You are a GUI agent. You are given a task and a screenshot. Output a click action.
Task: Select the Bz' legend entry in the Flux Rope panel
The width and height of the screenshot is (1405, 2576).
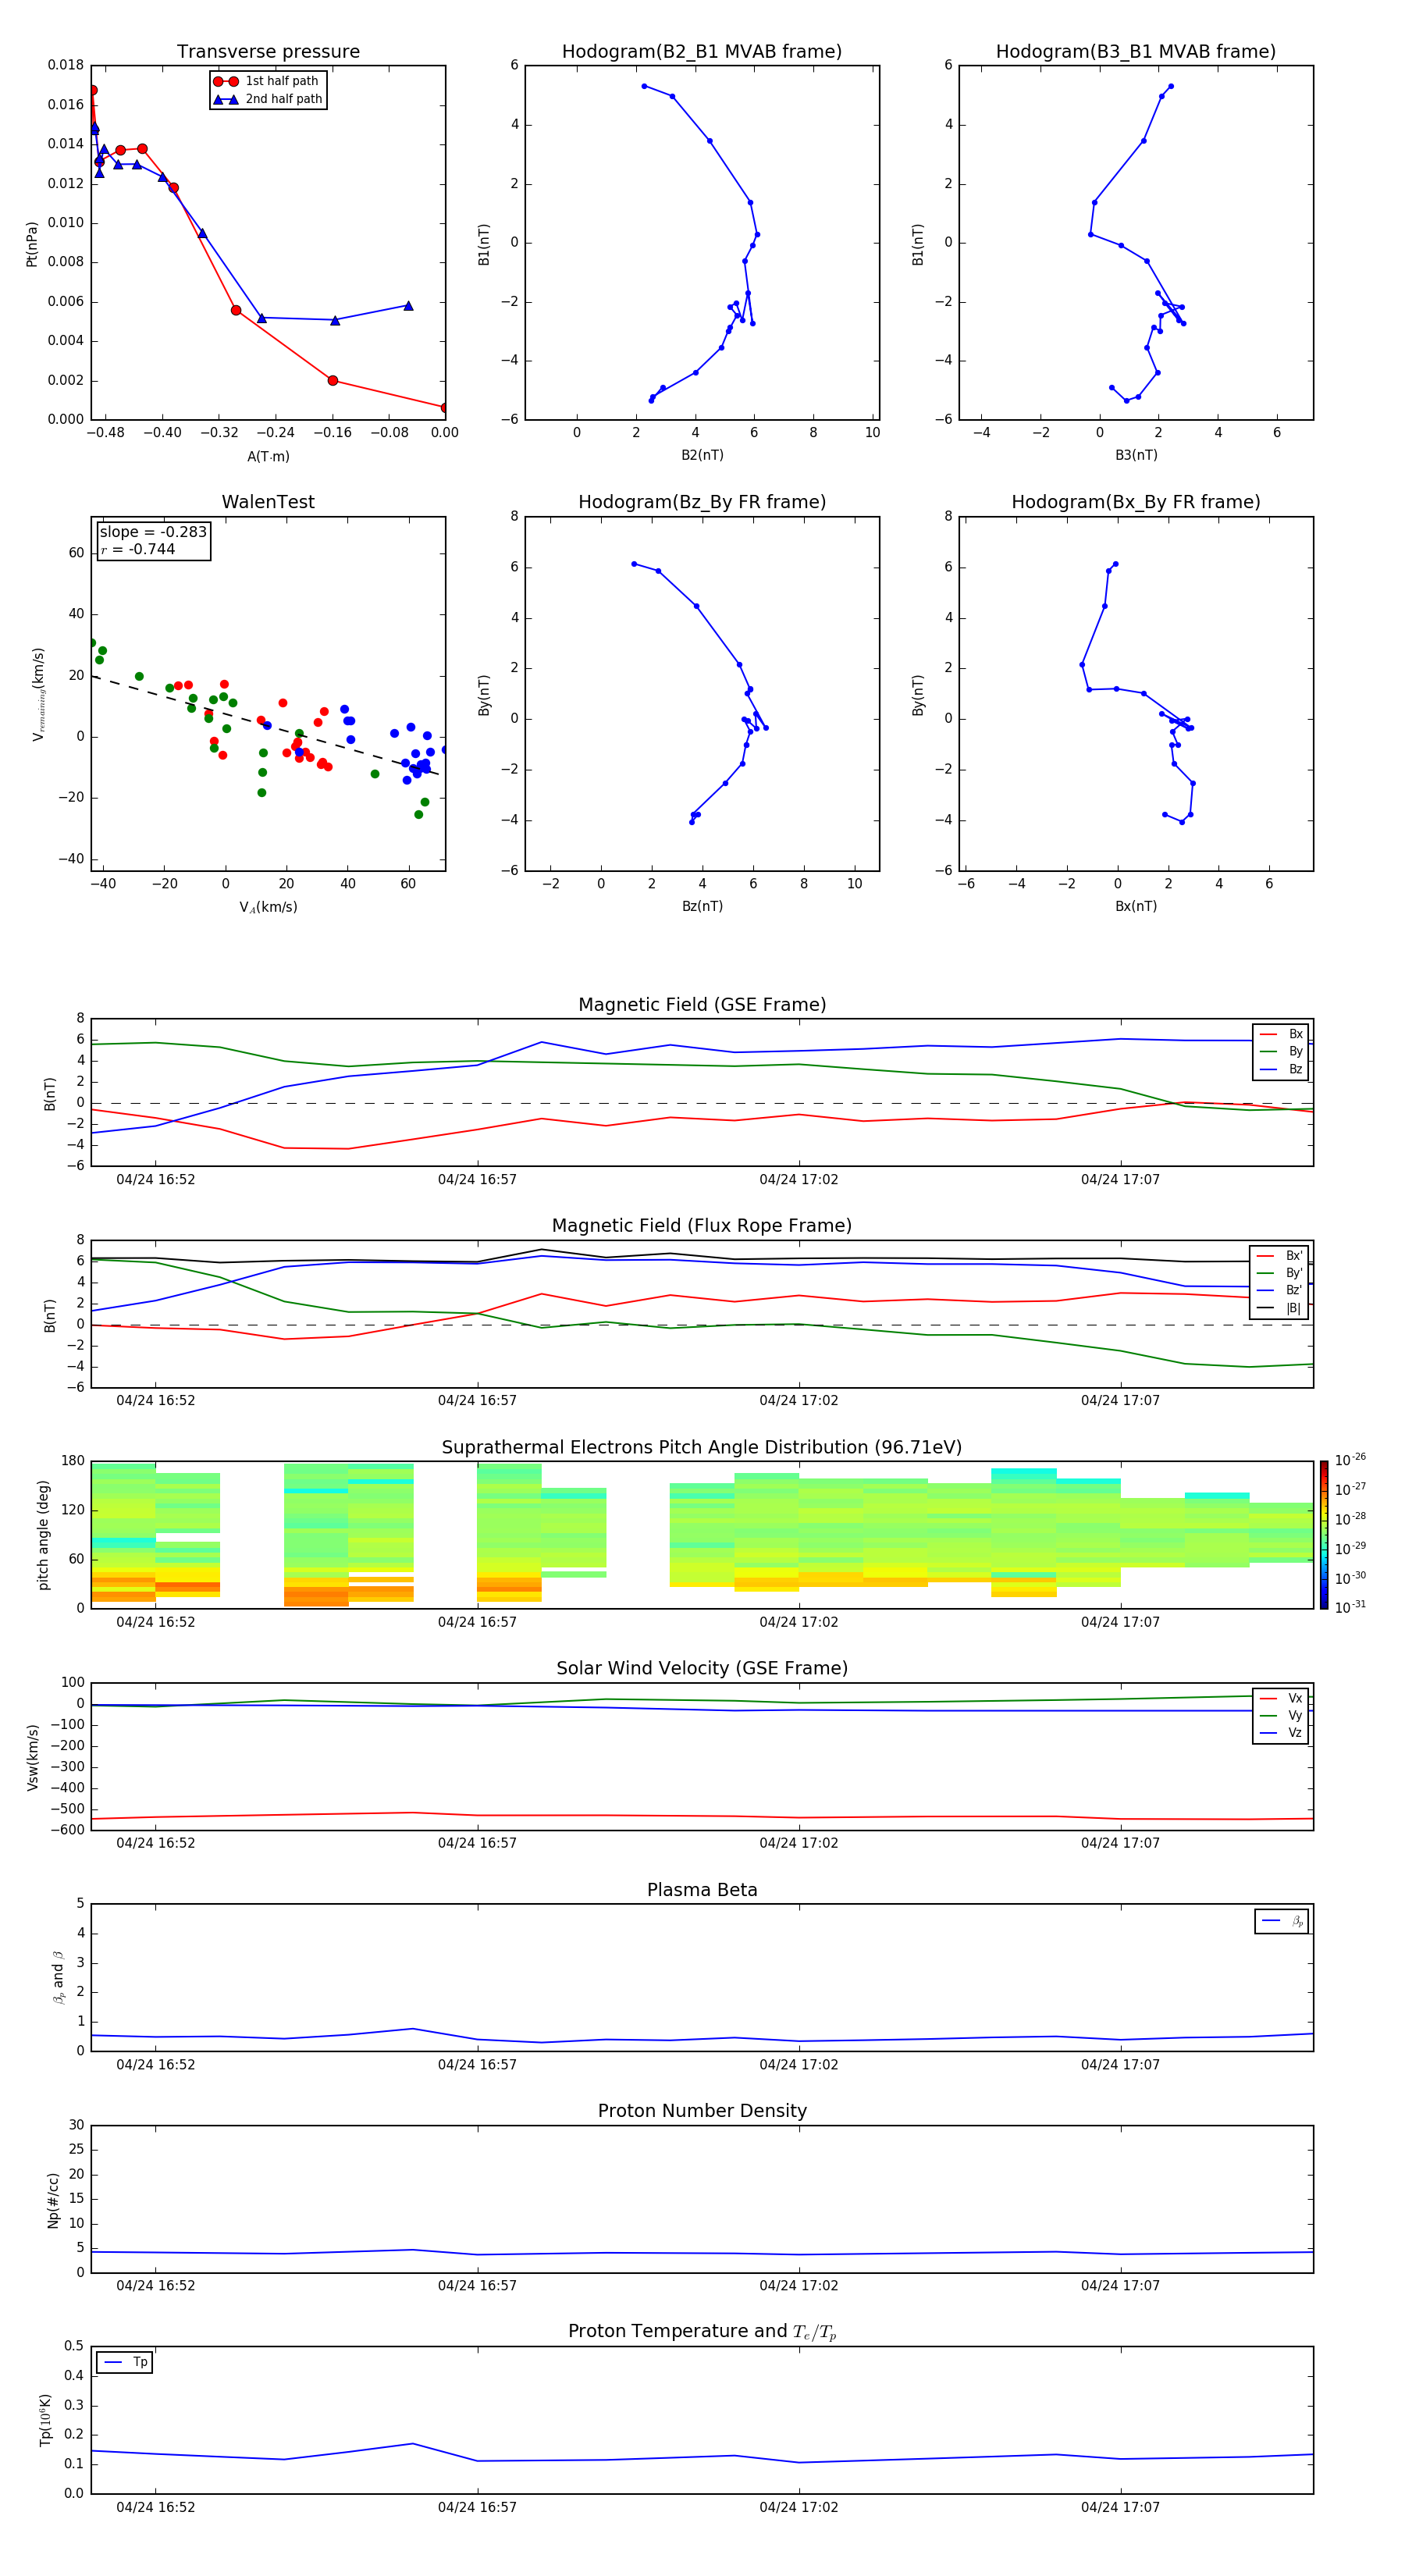coord(1279,1290)
